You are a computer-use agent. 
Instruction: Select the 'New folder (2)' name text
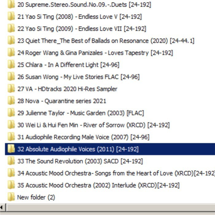[36, 197]
